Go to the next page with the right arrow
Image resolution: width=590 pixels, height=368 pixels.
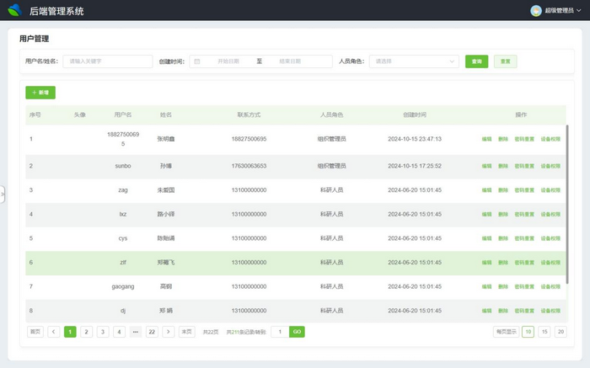click(169, 332)
